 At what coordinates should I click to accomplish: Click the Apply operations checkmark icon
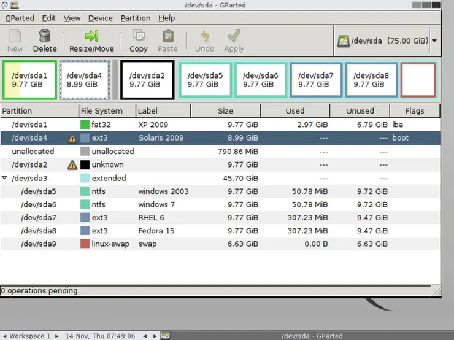[234, 36]
